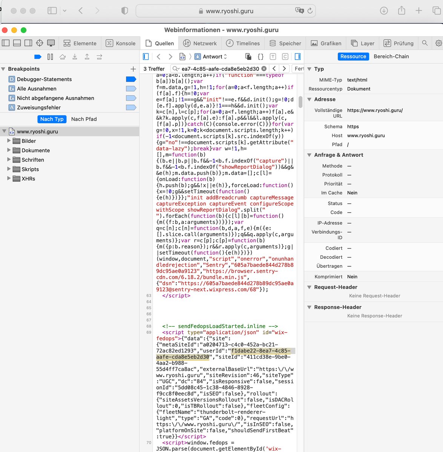443x452 pixels.
Task: Switch grouping to Nach Typ
Action: (52, 119)
